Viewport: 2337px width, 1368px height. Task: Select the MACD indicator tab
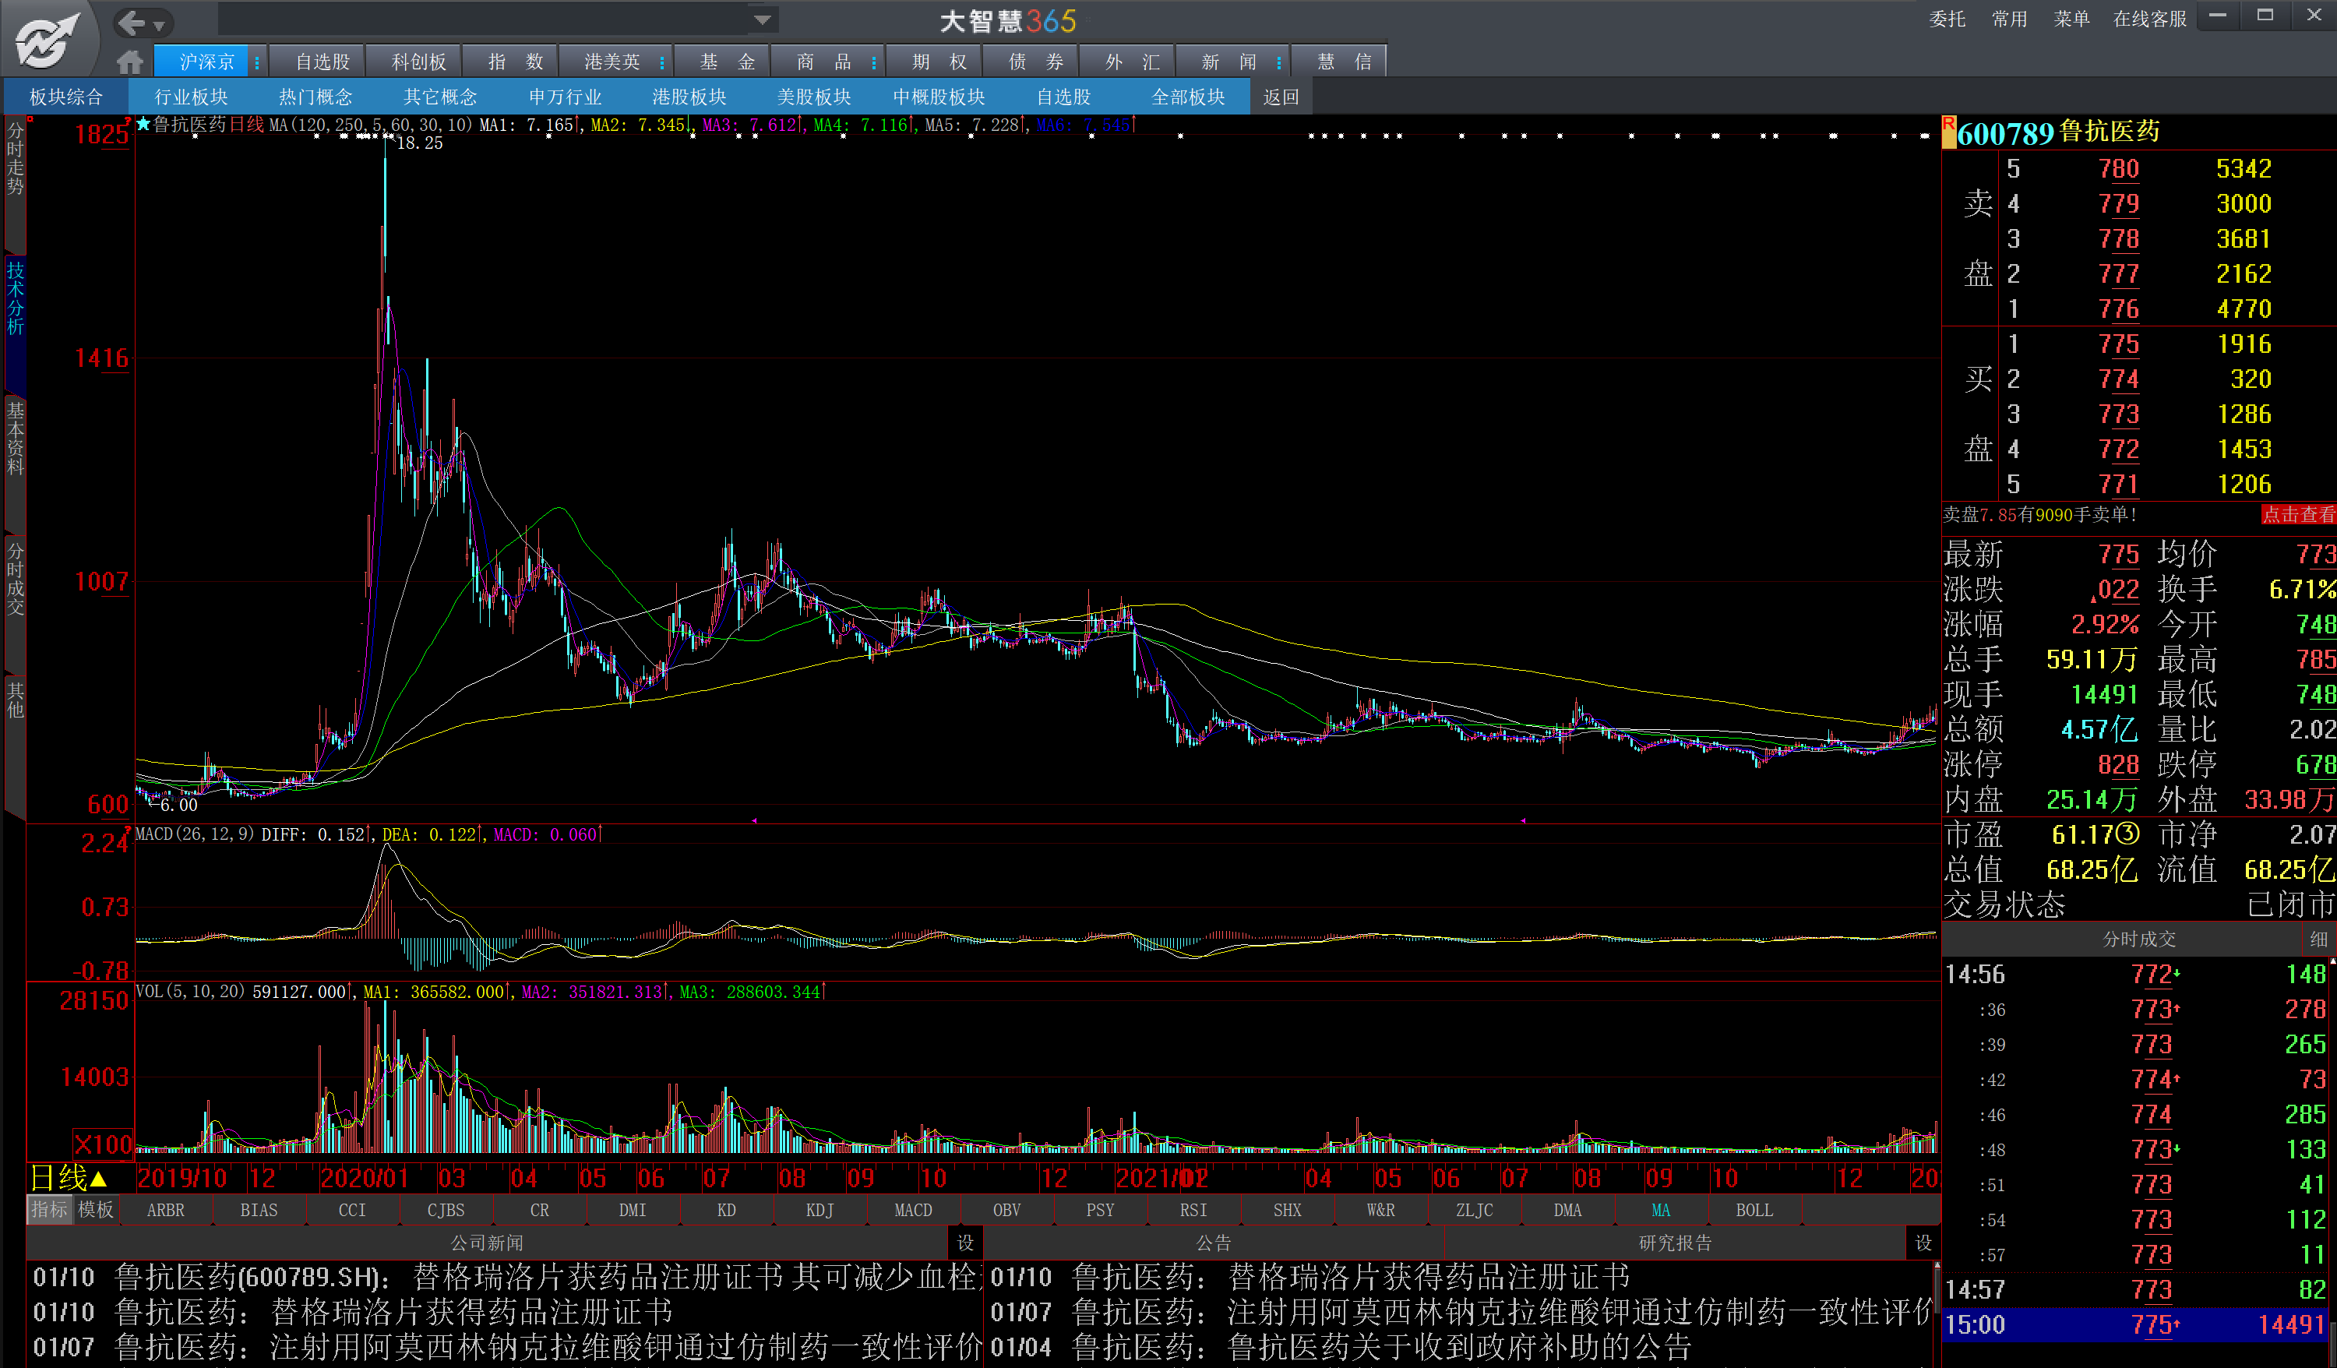coord(914,1209)
